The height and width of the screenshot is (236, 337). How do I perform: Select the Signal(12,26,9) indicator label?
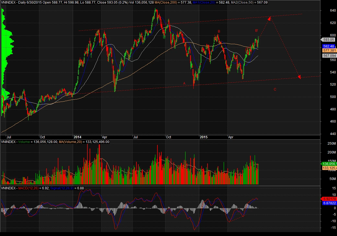coord(65,188)
